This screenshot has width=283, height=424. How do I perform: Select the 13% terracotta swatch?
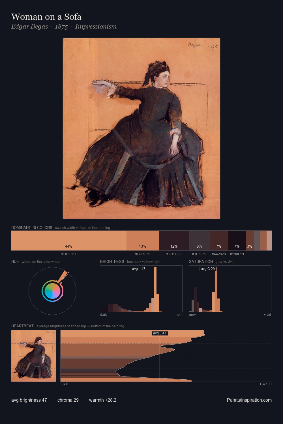click(143, 241)
